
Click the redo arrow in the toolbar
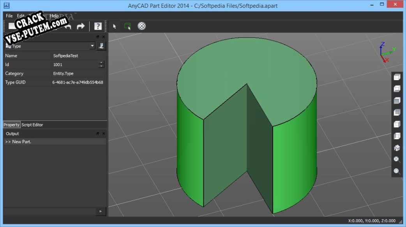click(81, 26)
